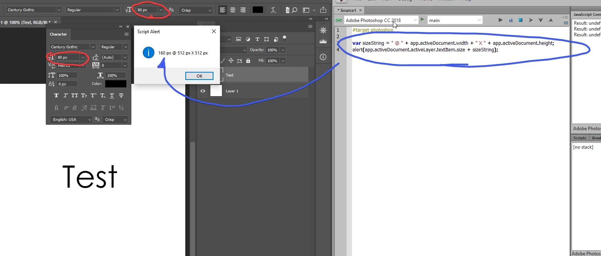Hide Layer 1 with its eye icon
This screenshot has height=256, width=601.
[203, 91]
